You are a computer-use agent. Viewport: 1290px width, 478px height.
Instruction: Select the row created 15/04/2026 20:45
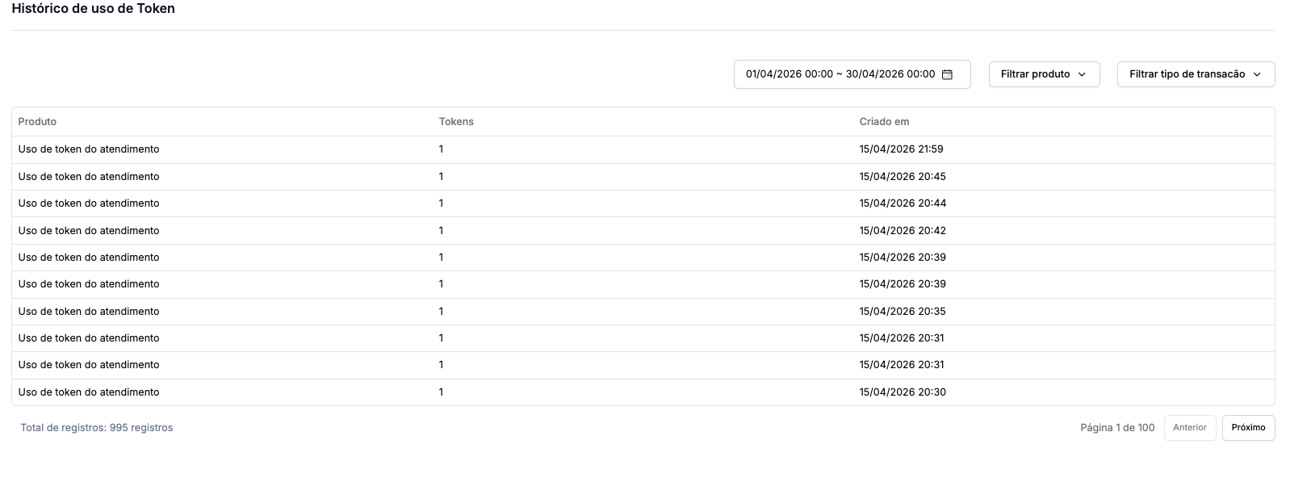[x=643, y=177]
